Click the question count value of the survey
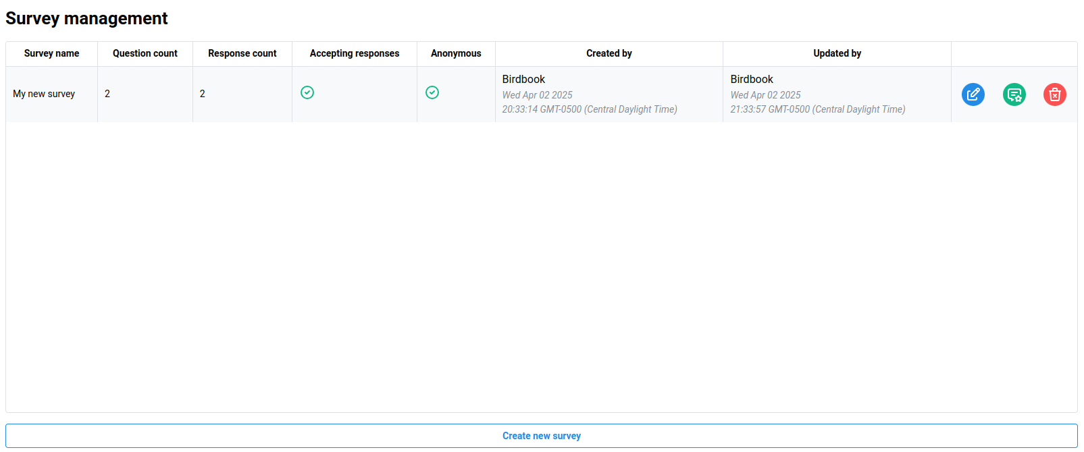The image size is (1084, 452). pyautogui.click(x=107, y=94)
